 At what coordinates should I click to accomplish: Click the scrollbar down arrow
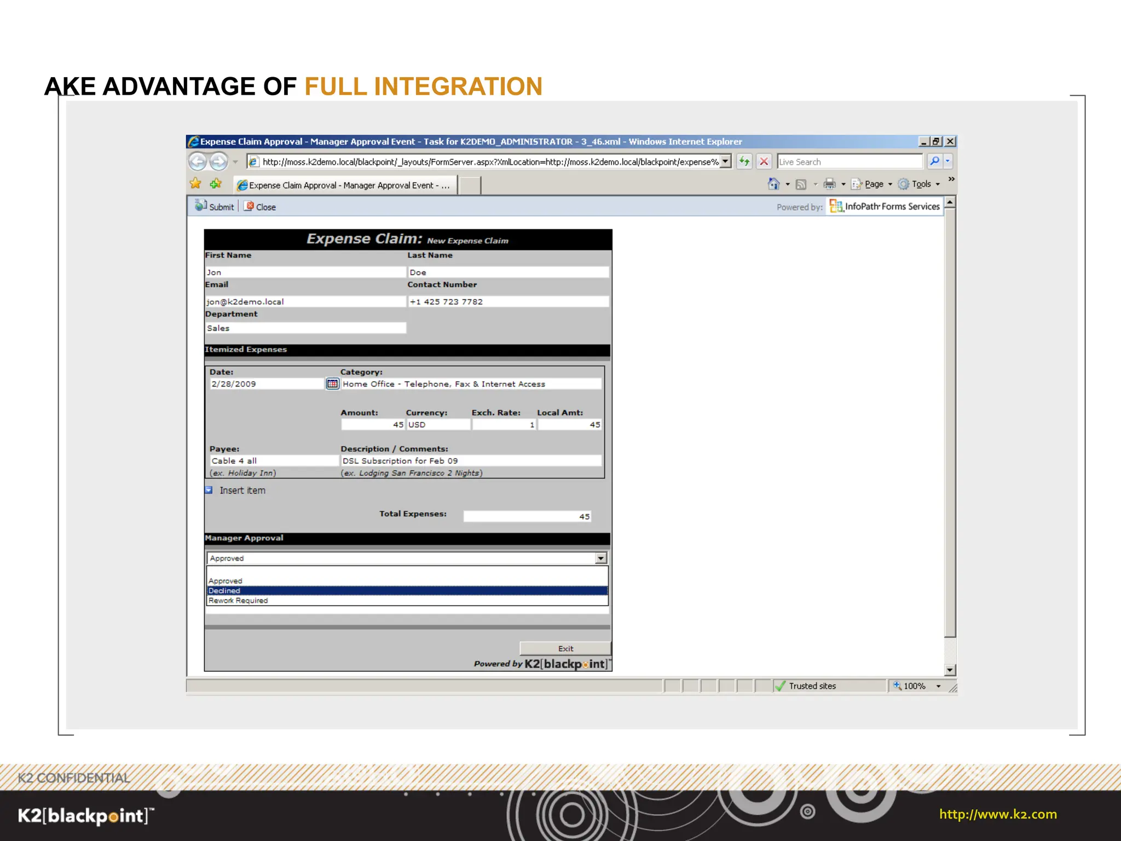click(950, 670)
